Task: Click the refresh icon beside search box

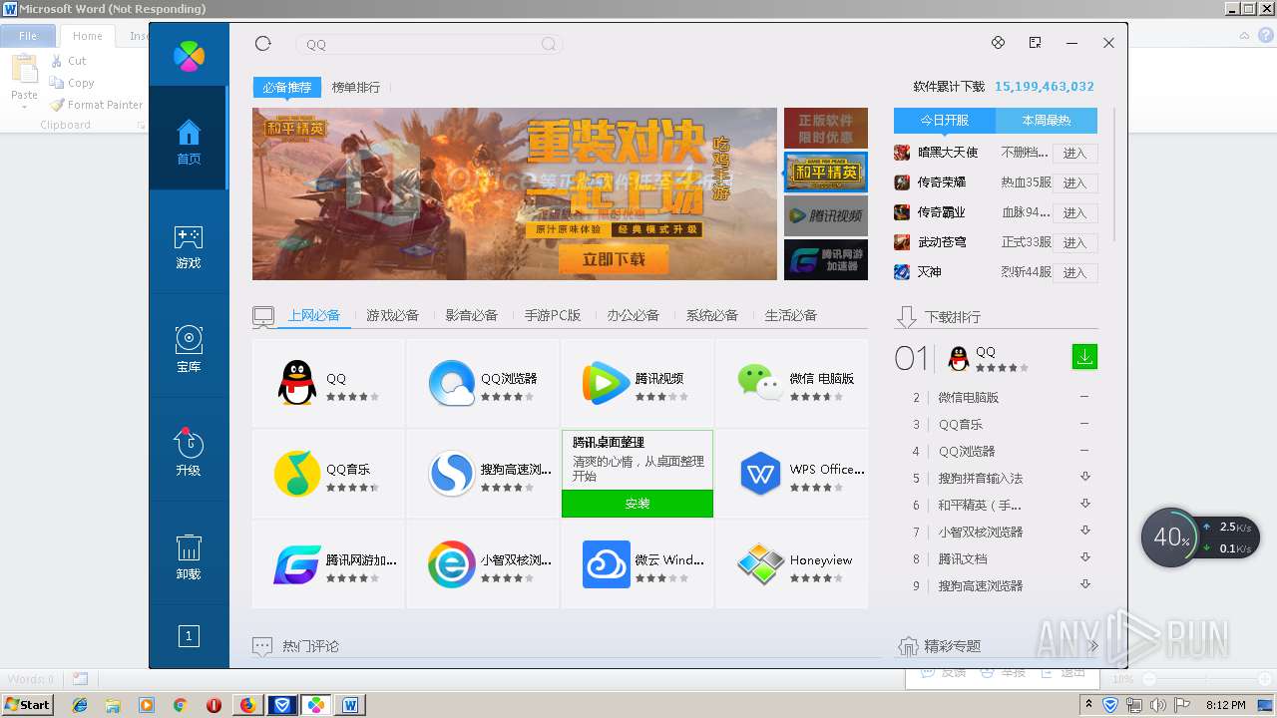Action: (263, 43)
